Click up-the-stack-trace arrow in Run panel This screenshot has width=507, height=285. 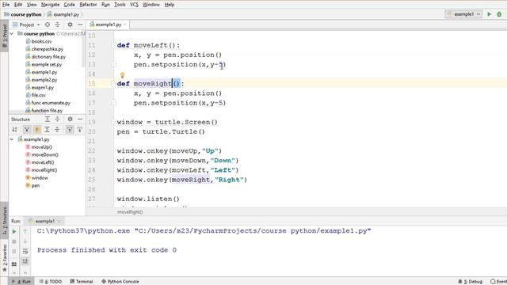(25, 231)
